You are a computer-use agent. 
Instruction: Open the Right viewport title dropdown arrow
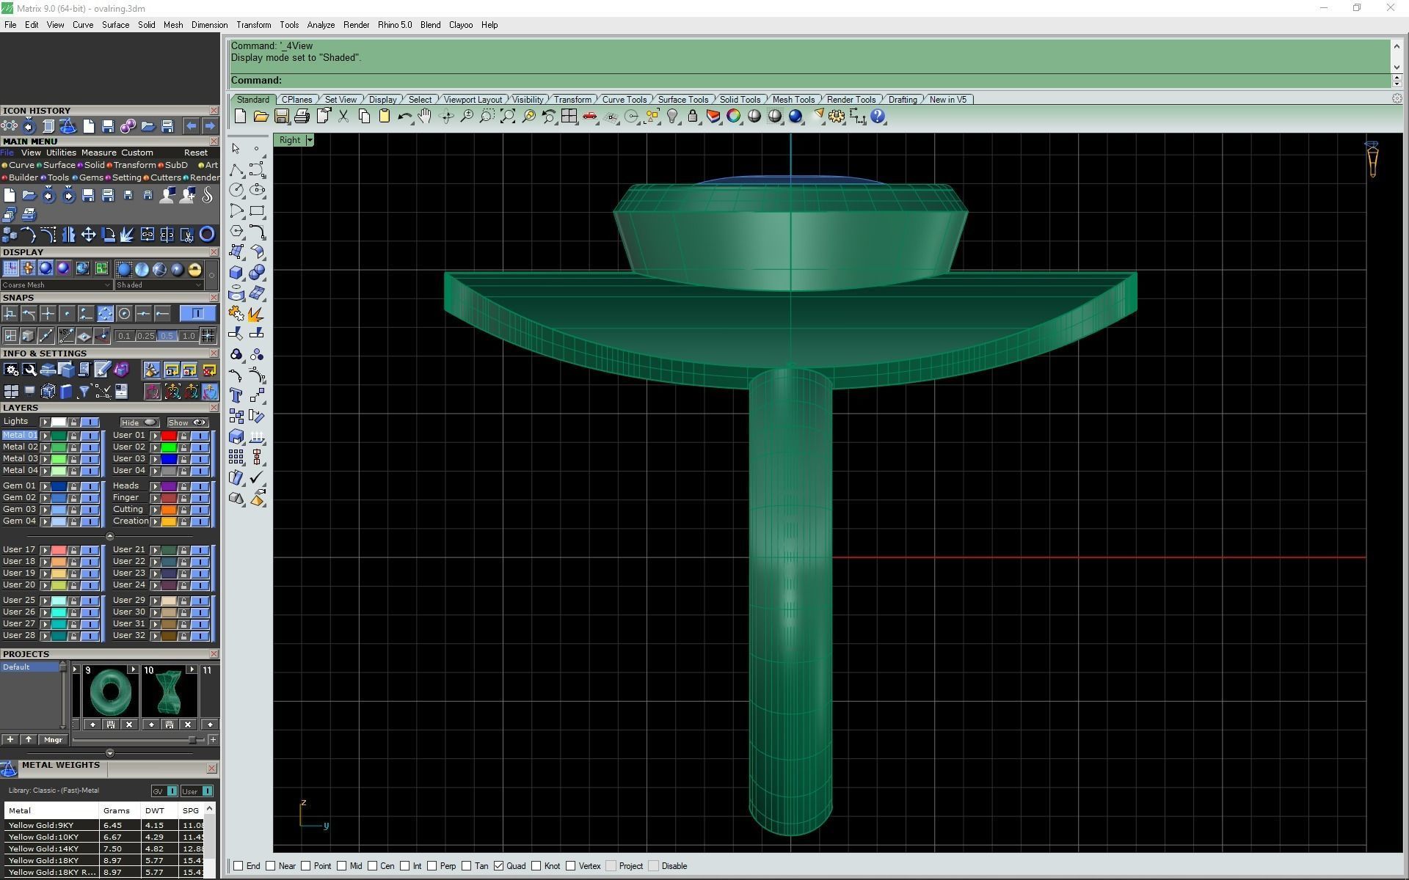pos(310,140)
